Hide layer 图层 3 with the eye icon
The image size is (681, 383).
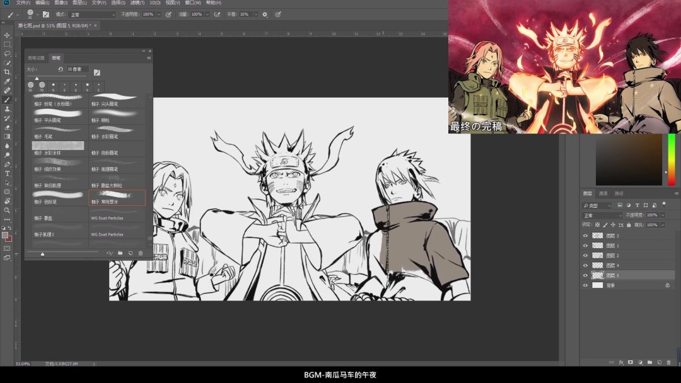(x=585, y=236)
